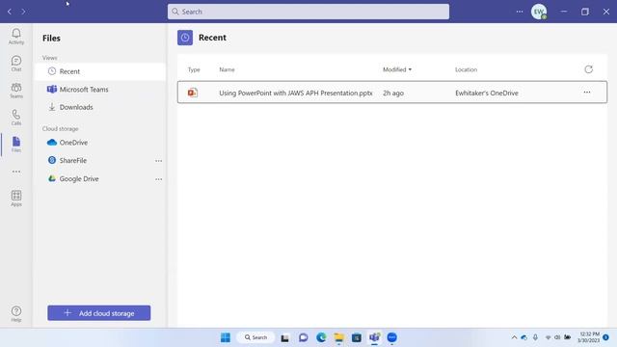
Task: Open Chat in the left rail
Action: click(x=16, y=64)
